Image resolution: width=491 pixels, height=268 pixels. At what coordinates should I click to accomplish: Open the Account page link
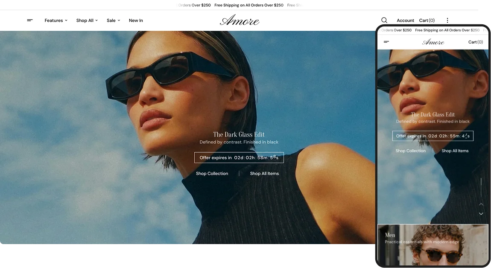click(x=405, y=20)
